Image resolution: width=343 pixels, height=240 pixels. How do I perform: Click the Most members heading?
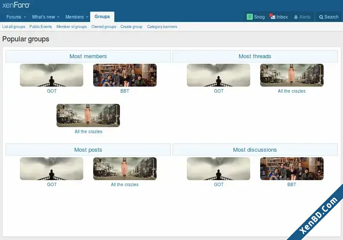coord(88,56)
